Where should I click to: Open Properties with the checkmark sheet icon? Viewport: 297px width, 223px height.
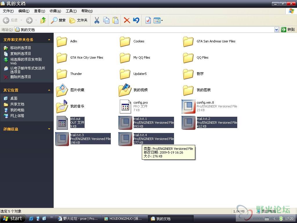tap(148, 20)
